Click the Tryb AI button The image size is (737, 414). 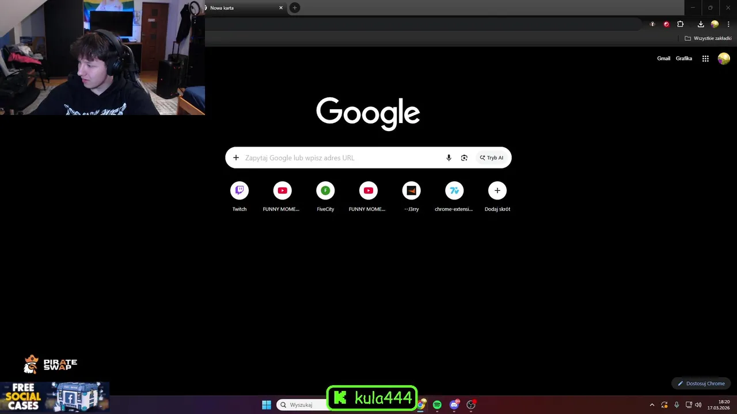click(492, 158)
